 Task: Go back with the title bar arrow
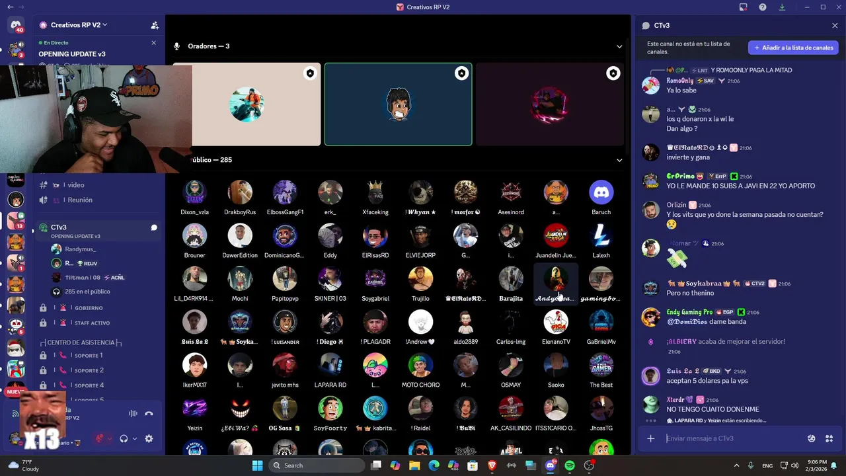click(x=10, y=7)
